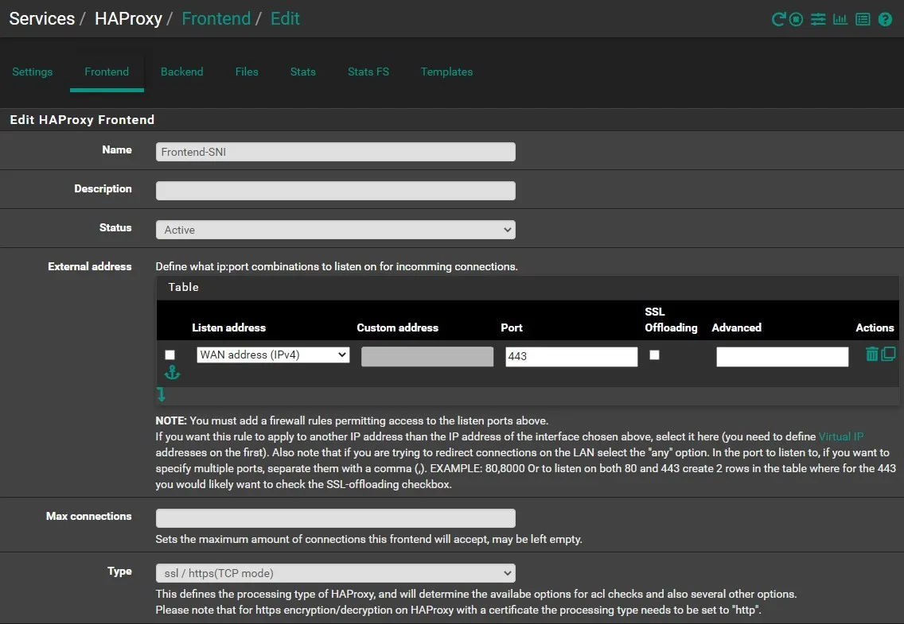Click the stop service icon

(x=797, y=20)
